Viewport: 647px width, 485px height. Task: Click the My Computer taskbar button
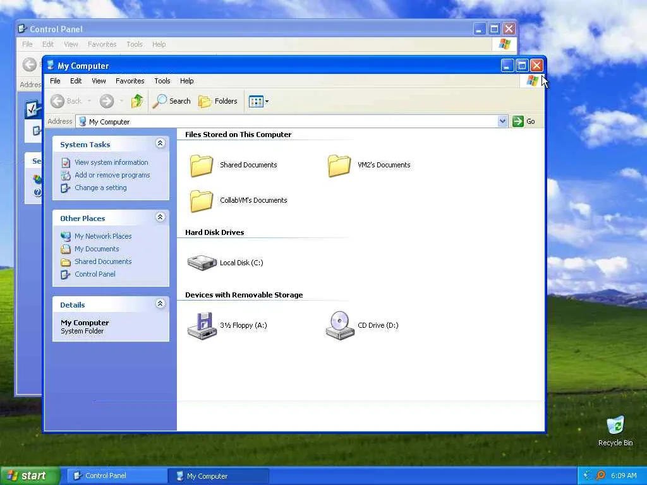[219, 476]
